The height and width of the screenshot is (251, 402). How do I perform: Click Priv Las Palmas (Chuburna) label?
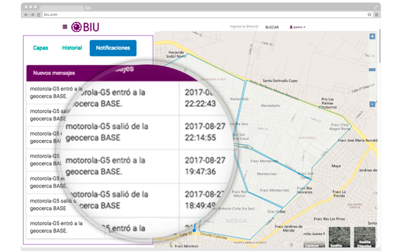tap(328, 103)
